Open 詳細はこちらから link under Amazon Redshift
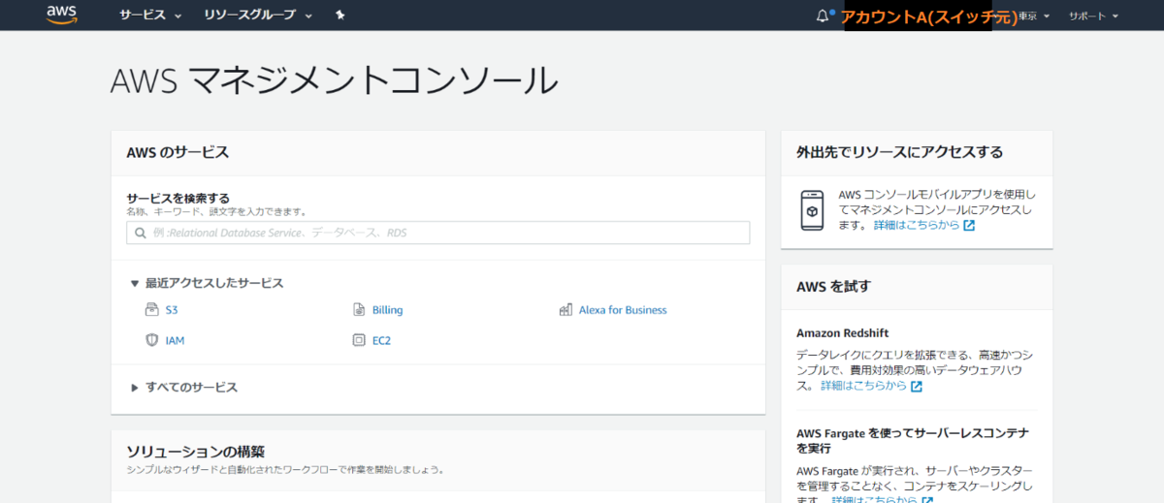This screenshot has width=1164, height=503. click(x=864, y=386)
